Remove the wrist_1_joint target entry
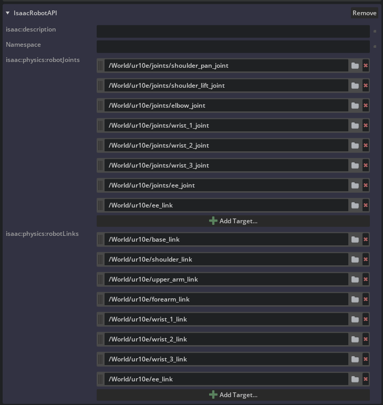The image size is (383, 405). click(366, 126)
